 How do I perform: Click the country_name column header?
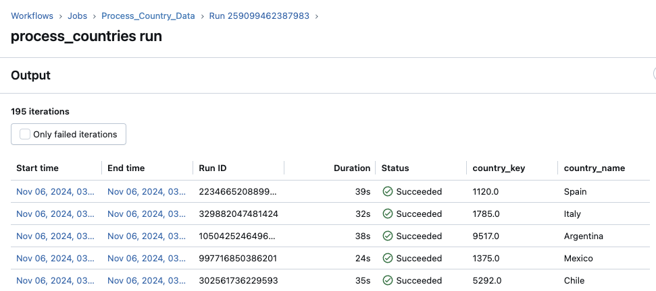pyautogui.click(x=594, y=168)
